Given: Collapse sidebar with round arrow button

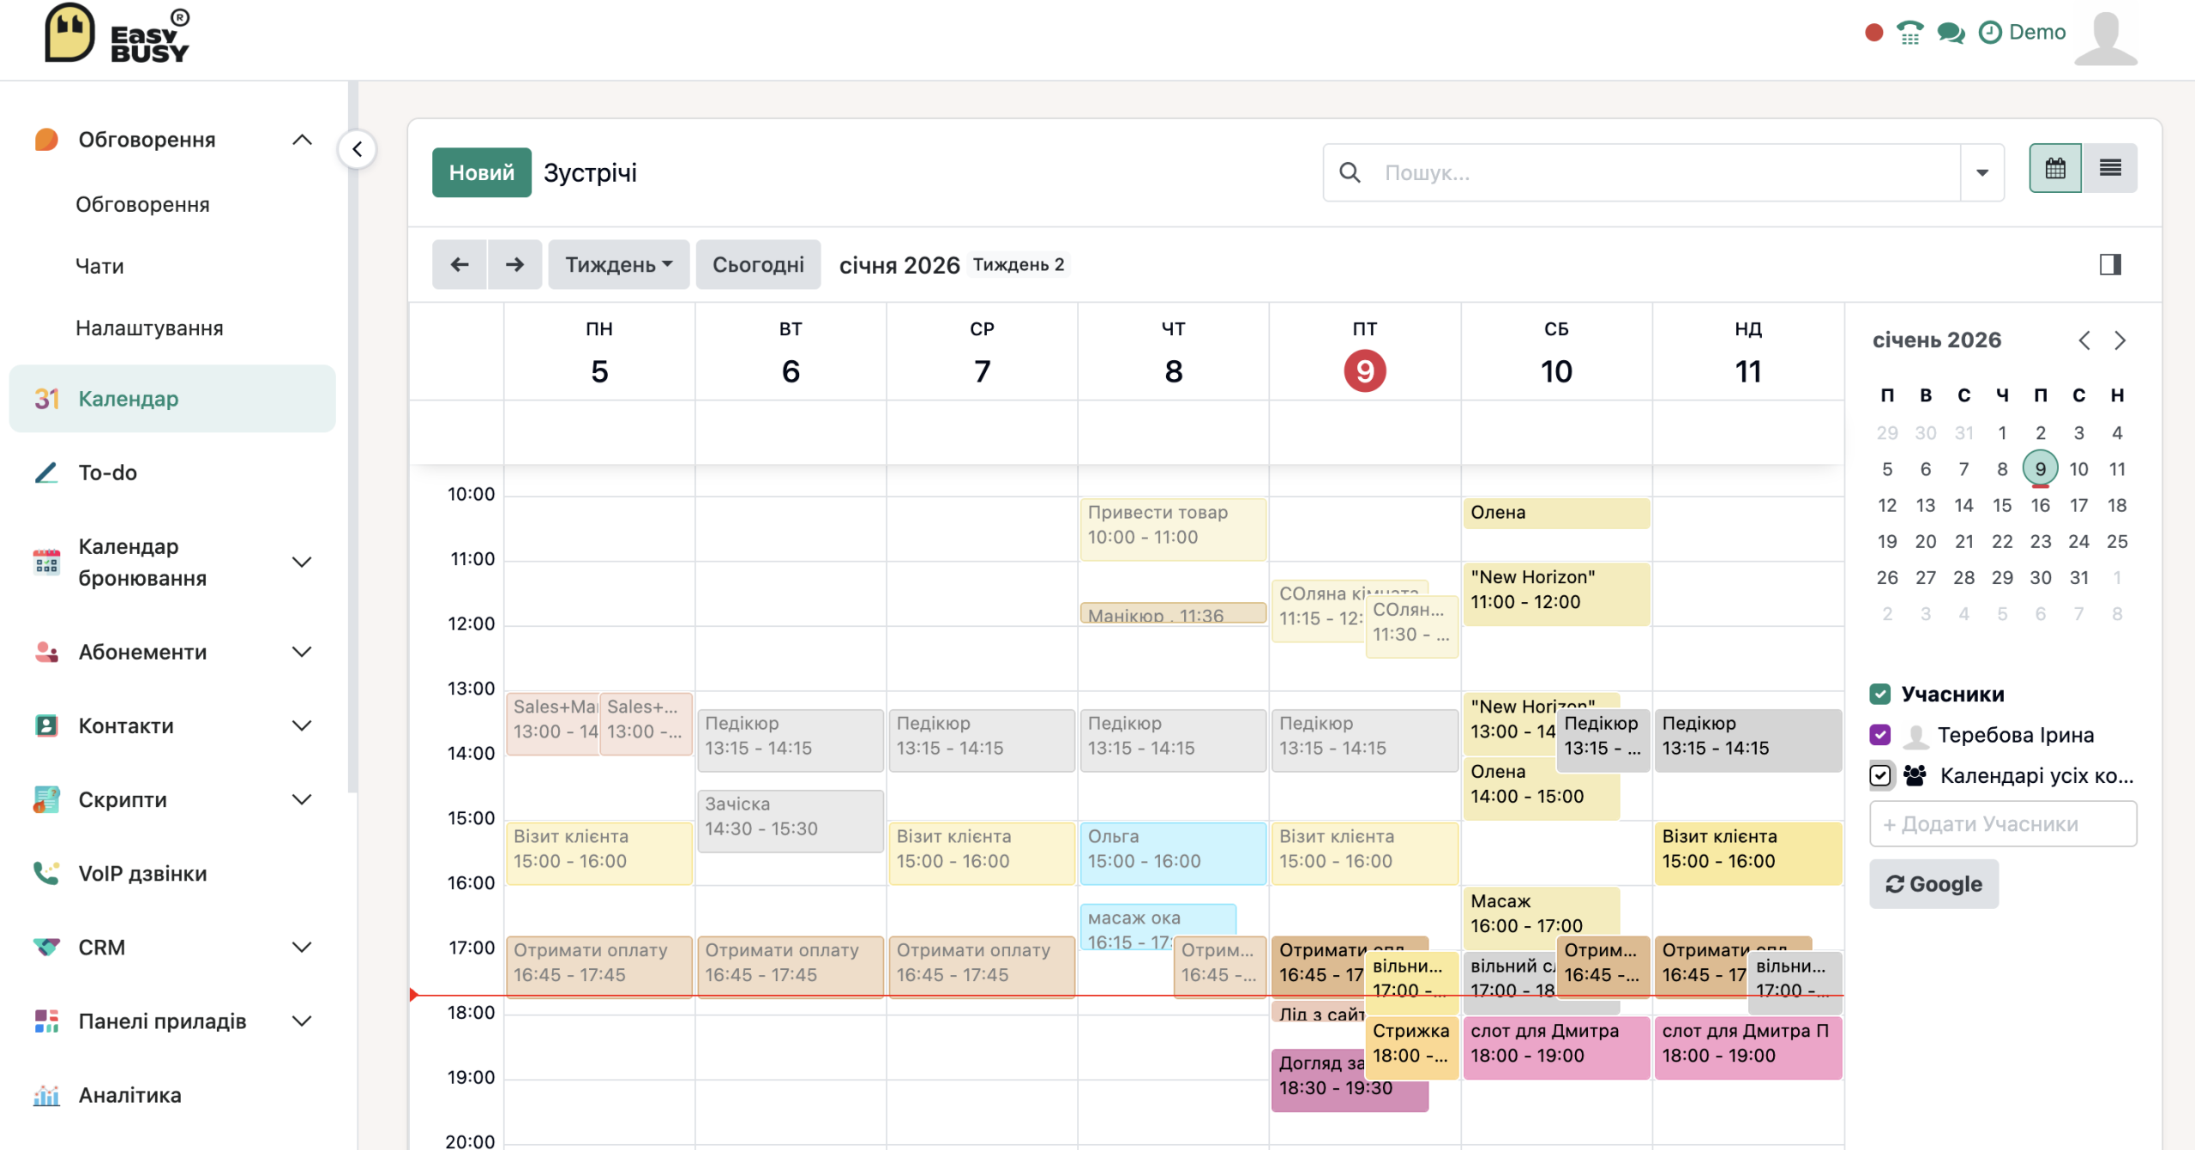Looking at the screenshot, I should click(358, 149).
